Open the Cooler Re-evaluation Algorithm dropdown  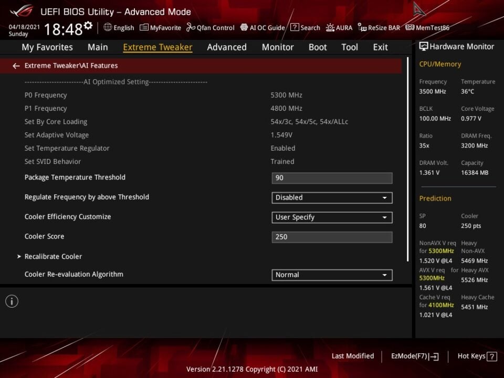(x=332, y=275)
